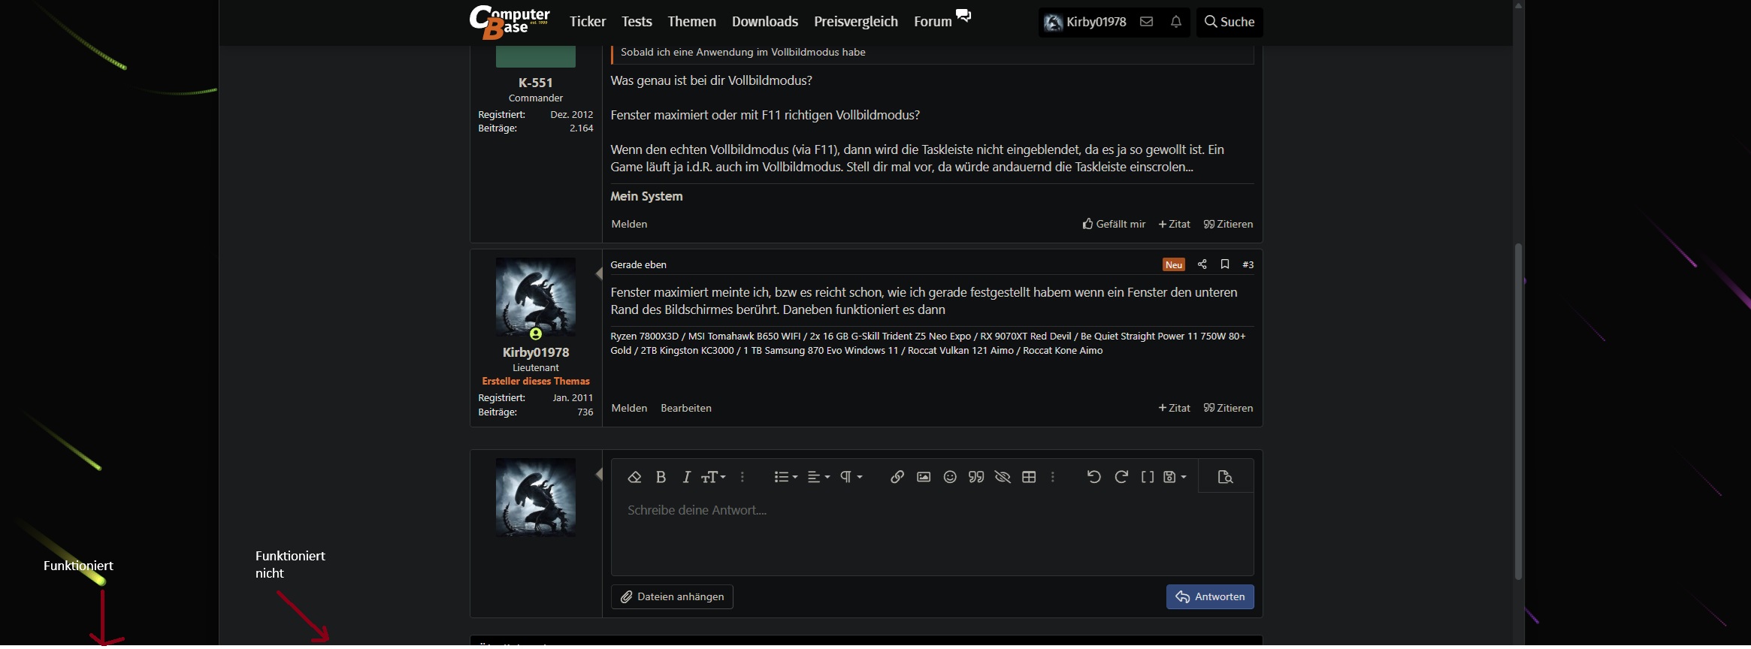Click Dateien anhängen button
The width and height of the screenshot is (1751, 649).
pyautogui.click(x=672, y=596)
